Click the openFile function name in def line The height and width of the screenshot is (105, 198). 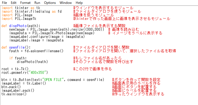17,48
